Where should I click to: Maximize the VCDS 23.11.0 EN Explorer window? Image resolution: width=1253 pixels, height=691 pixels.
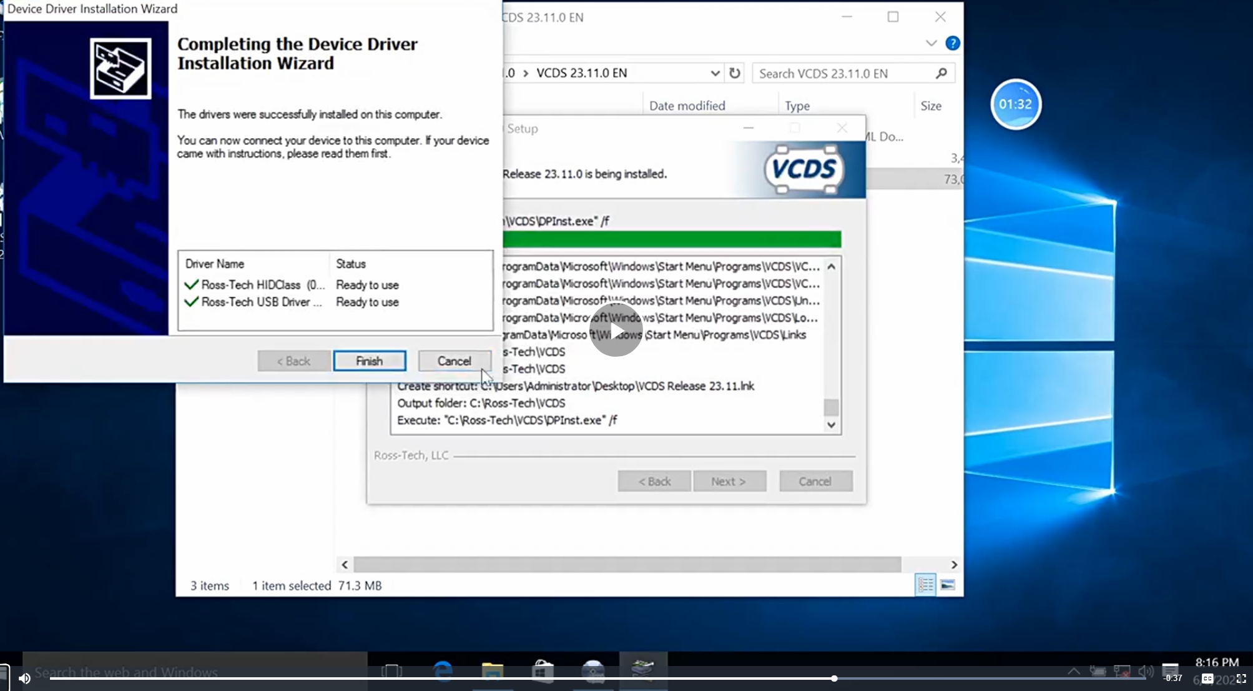click(x=893, y=17)
